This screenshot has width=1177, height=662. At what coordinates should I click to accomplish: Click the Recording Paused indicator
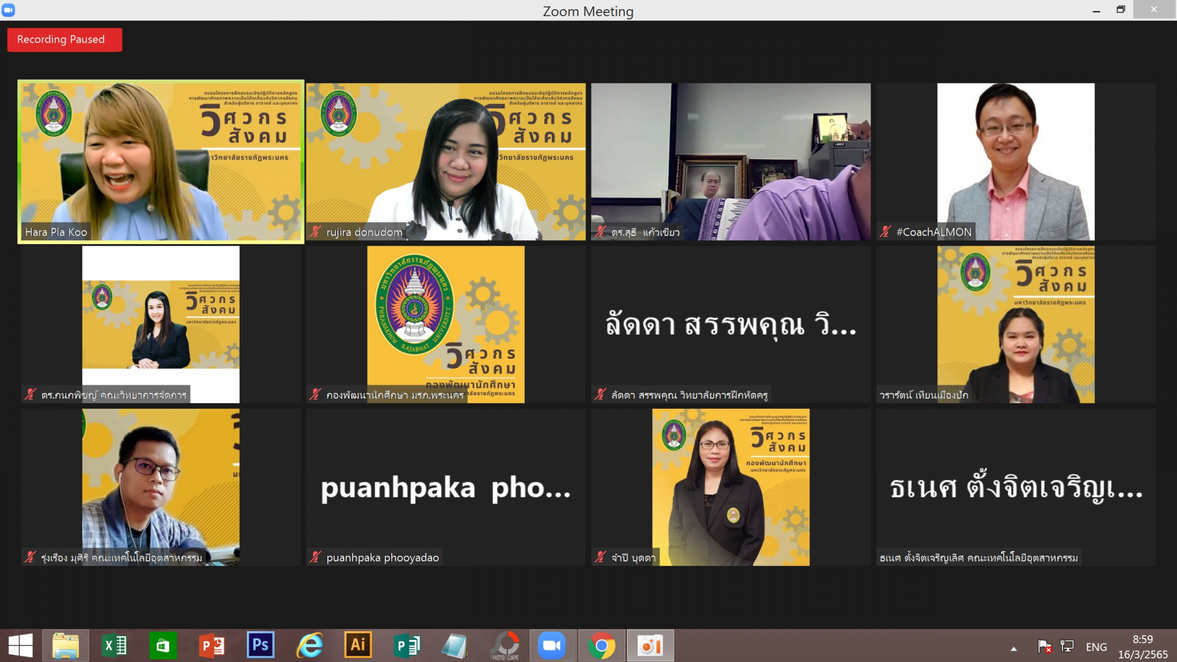tap(64, 40)
